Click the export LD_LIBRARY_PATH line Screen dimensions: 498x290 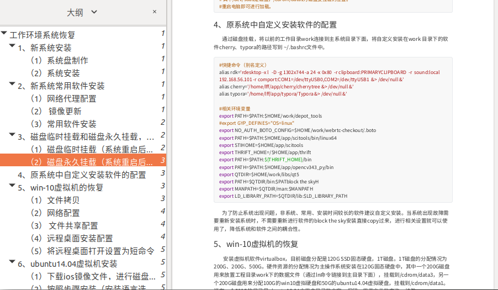point(283,196)
